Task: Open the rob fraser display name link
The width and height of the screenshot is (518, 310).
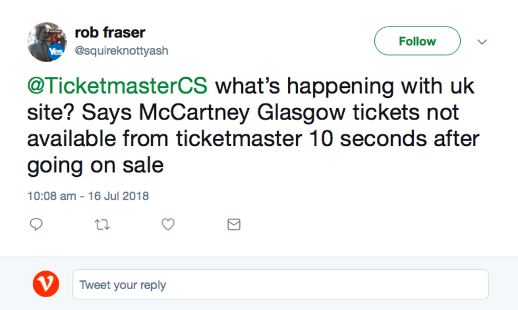Action: pyautogui.click(x=110, y=32)
